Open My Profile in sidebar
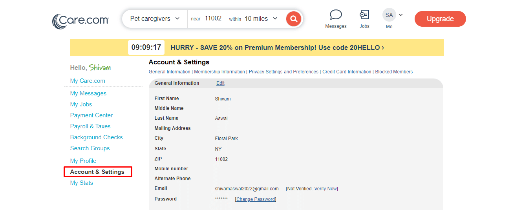The image size is (512, 217). (83, 161)
